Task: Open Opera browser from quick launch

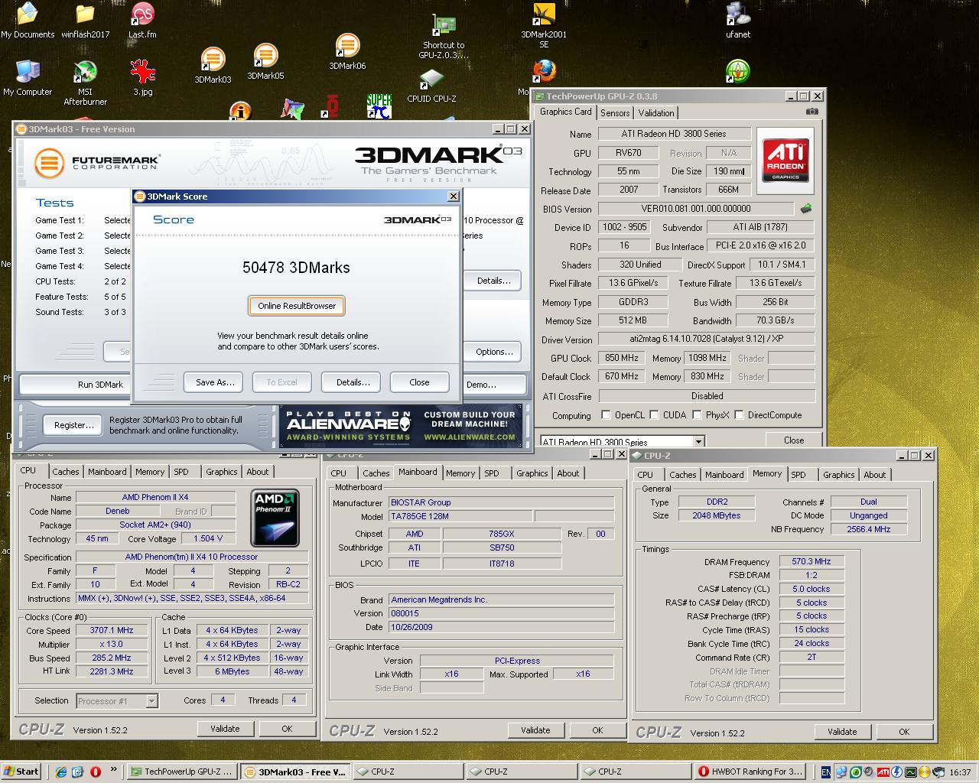Action: pyautogui.click(x=96, y=772)
